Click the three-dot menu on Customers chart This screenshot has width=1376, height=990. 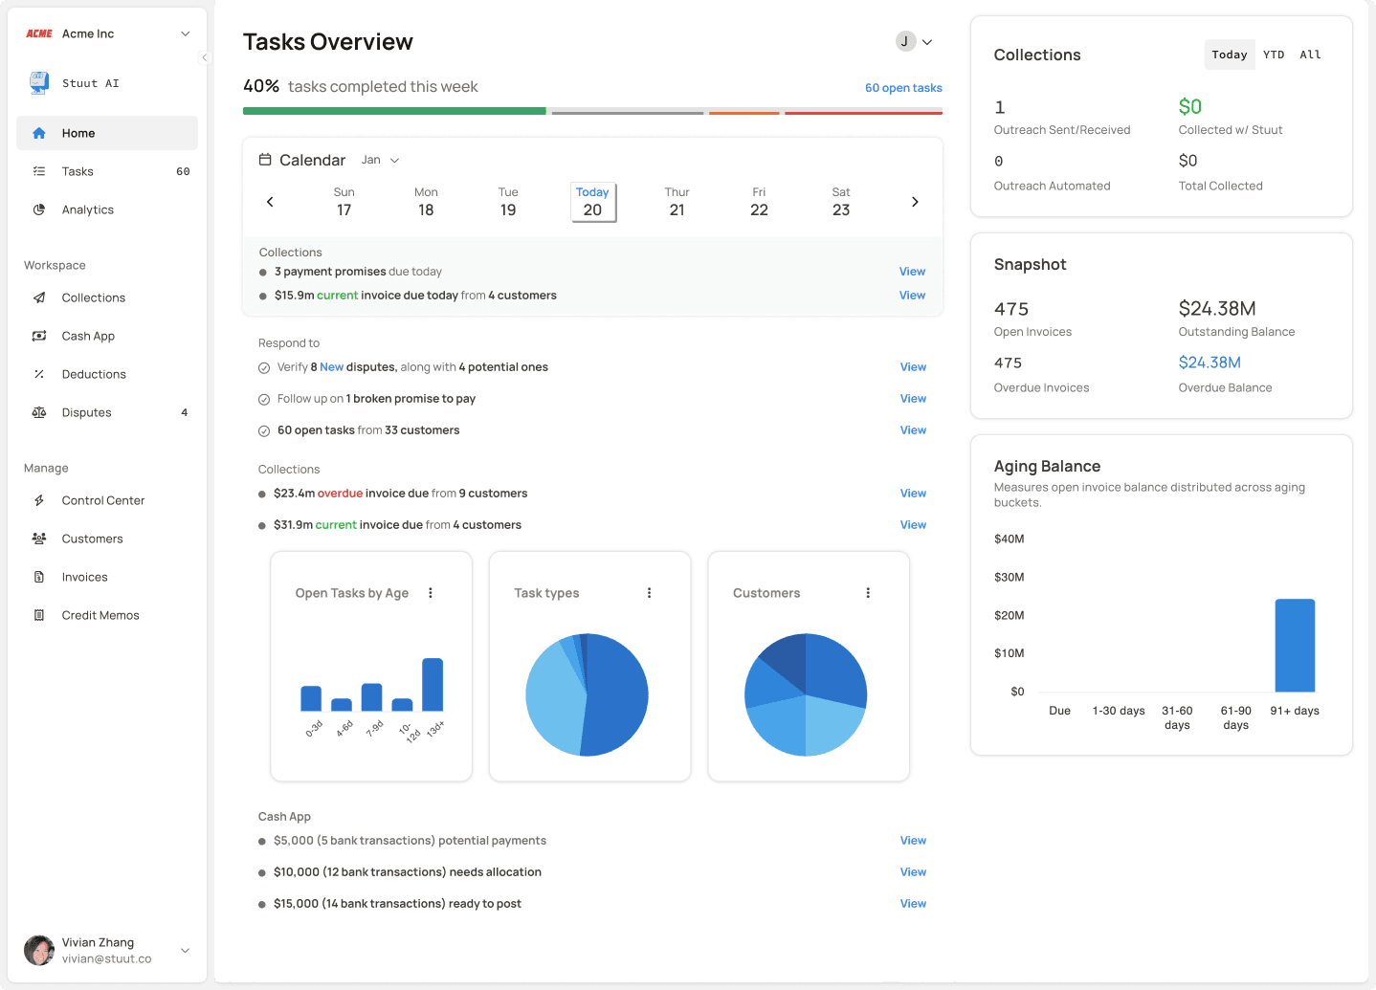point(868,593)
